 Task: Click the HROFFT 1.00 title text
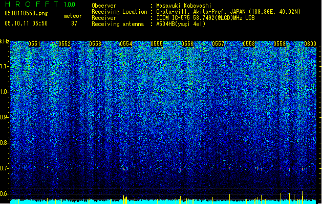tap(40, 4)
